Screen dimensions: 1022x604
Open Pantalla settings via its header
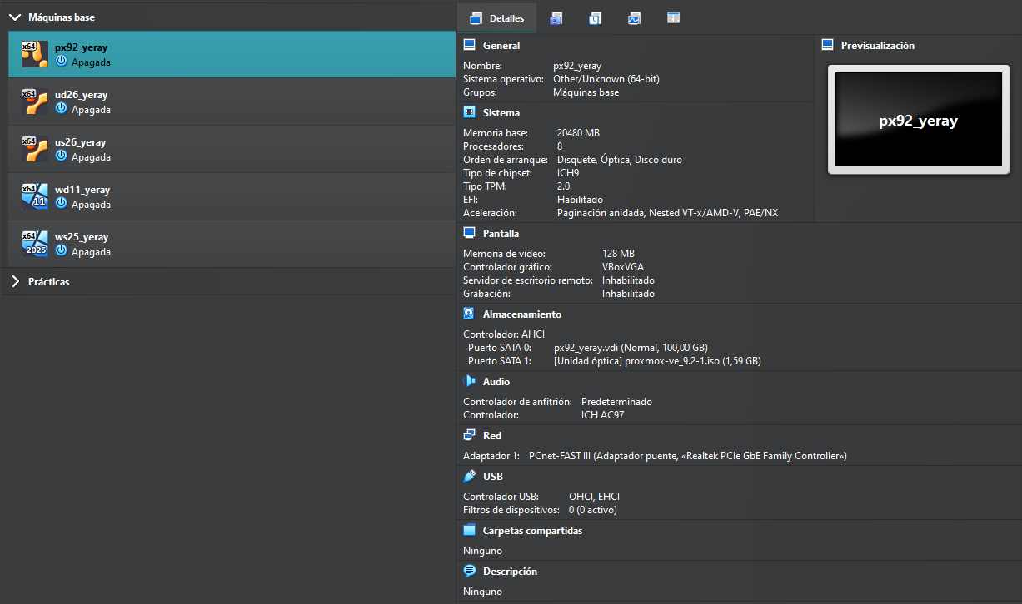pos(501,234)
